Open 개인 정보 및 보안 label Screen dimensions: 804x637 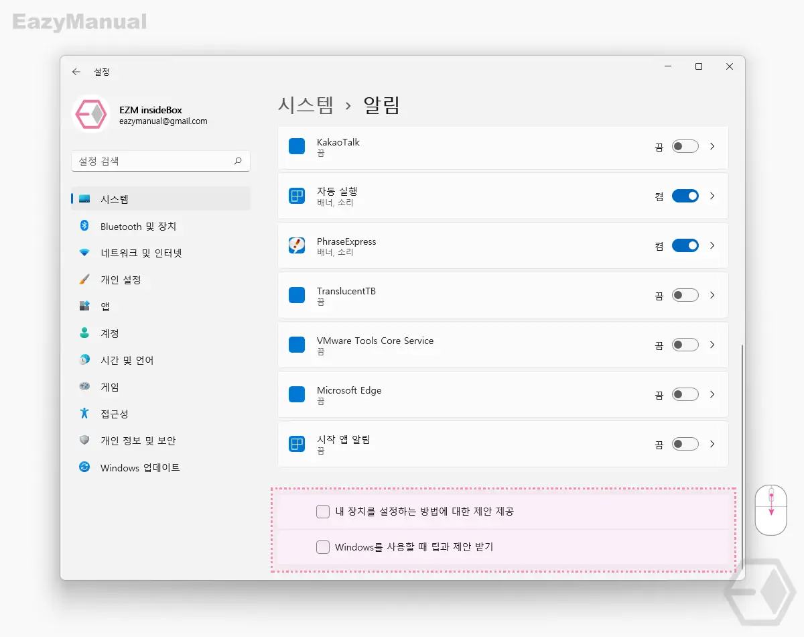pos(138,441)
